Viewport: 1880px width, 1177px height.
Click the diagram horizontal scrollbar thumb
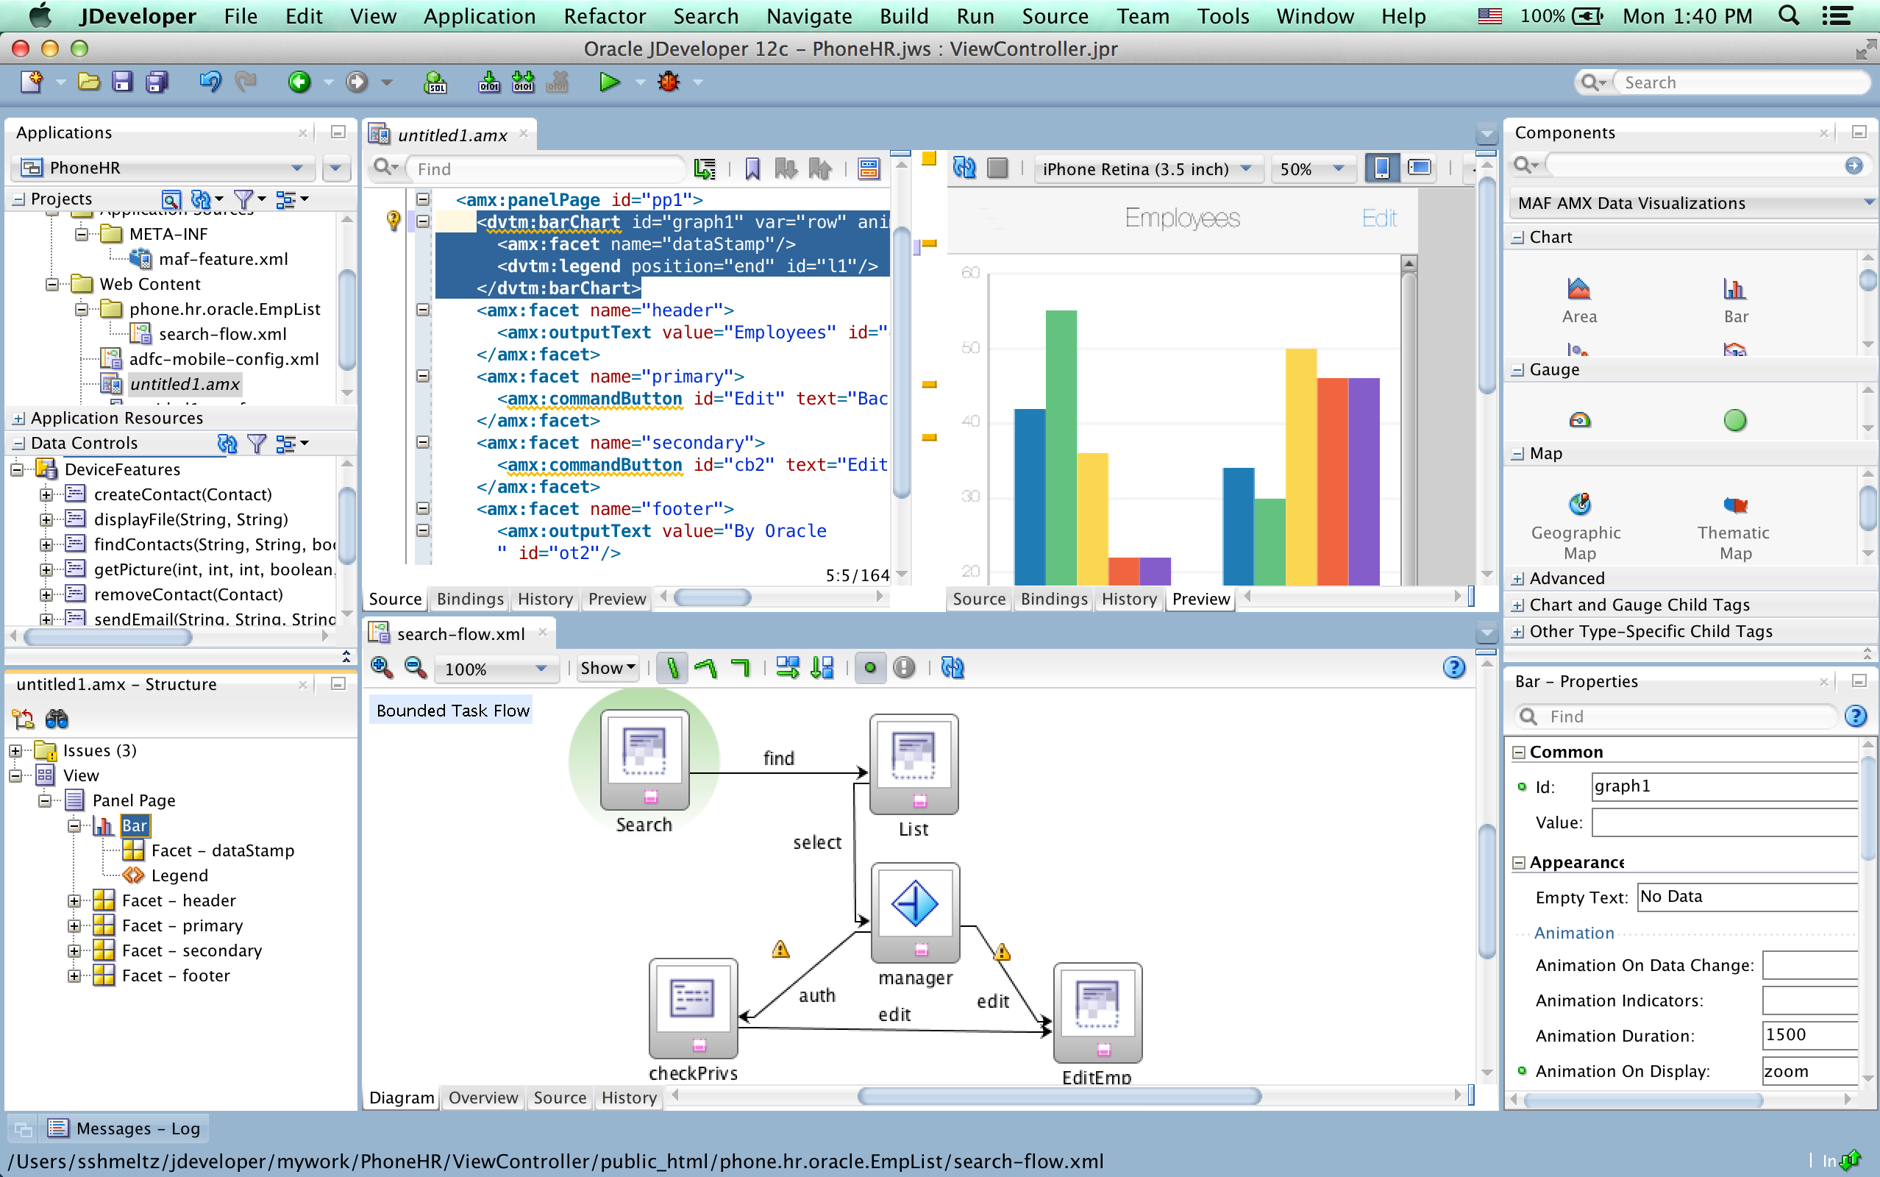(x=1058, y=1096)
